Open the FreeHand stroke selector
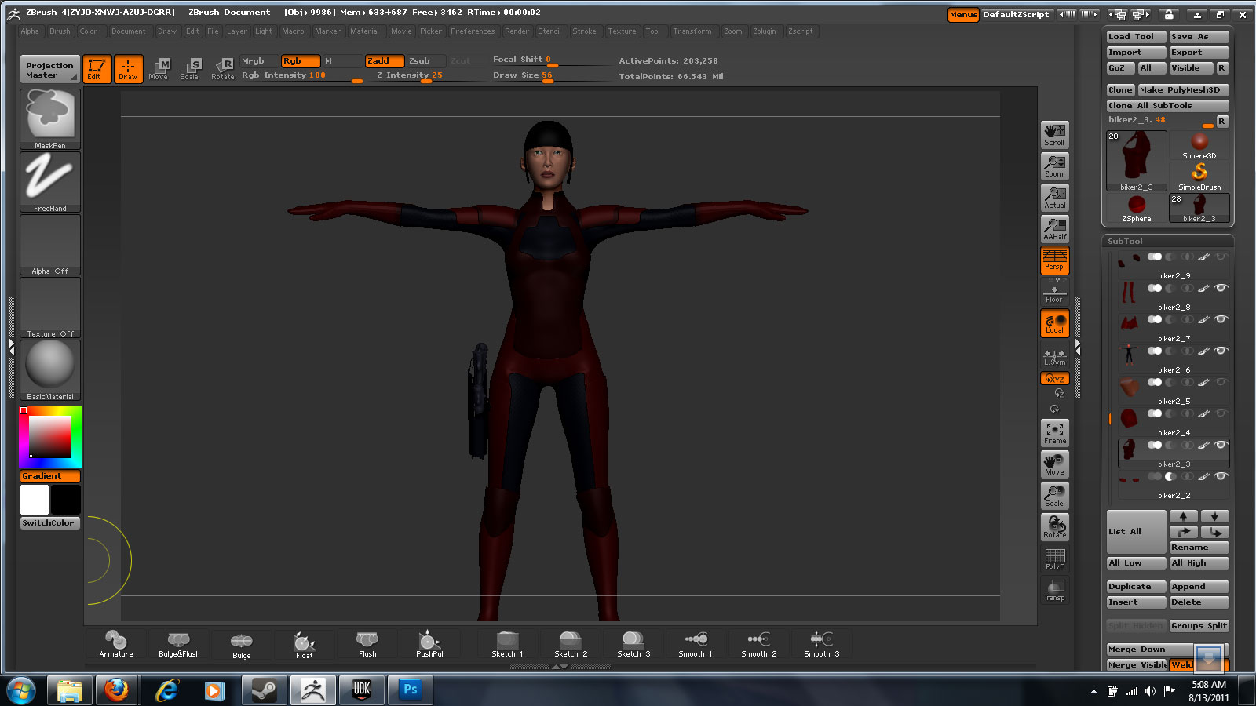Screen dimensions: 1256x706 tap(50, 182)
